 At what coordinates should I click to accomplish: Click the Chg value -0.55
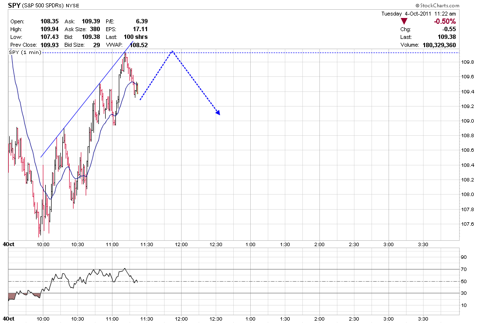449,29
